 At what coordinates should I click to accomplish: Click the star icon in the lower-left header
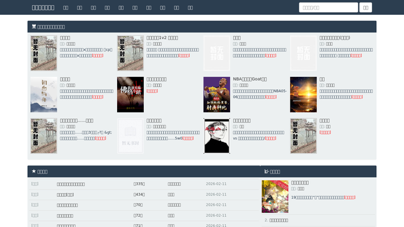tap(34, 171)
